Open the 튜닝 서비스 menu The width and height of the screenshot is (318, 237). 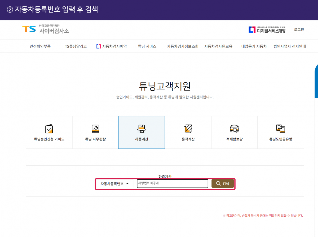coord(147,46)
